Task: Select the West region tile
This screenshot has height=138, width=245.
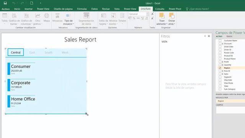Action: (65, 53)
